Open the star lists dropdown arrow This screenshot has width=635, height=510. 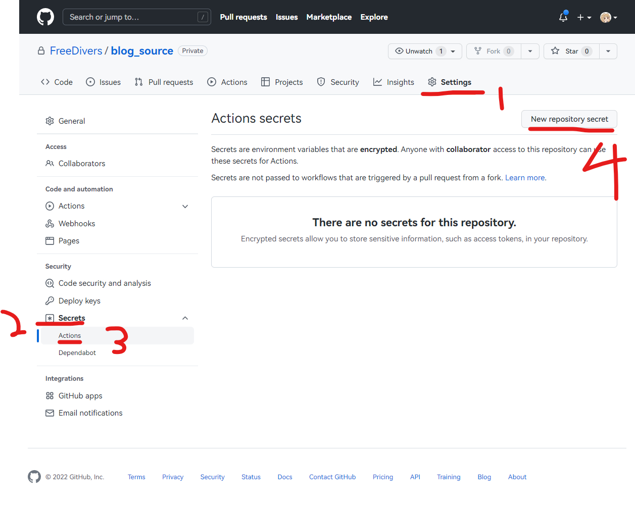(608, 51)
